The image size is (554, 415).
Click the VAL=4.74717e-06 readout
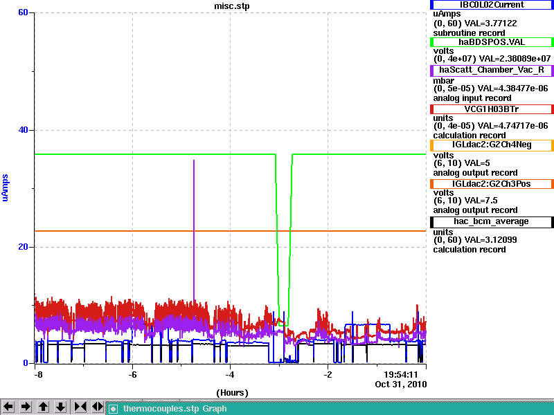512,126
